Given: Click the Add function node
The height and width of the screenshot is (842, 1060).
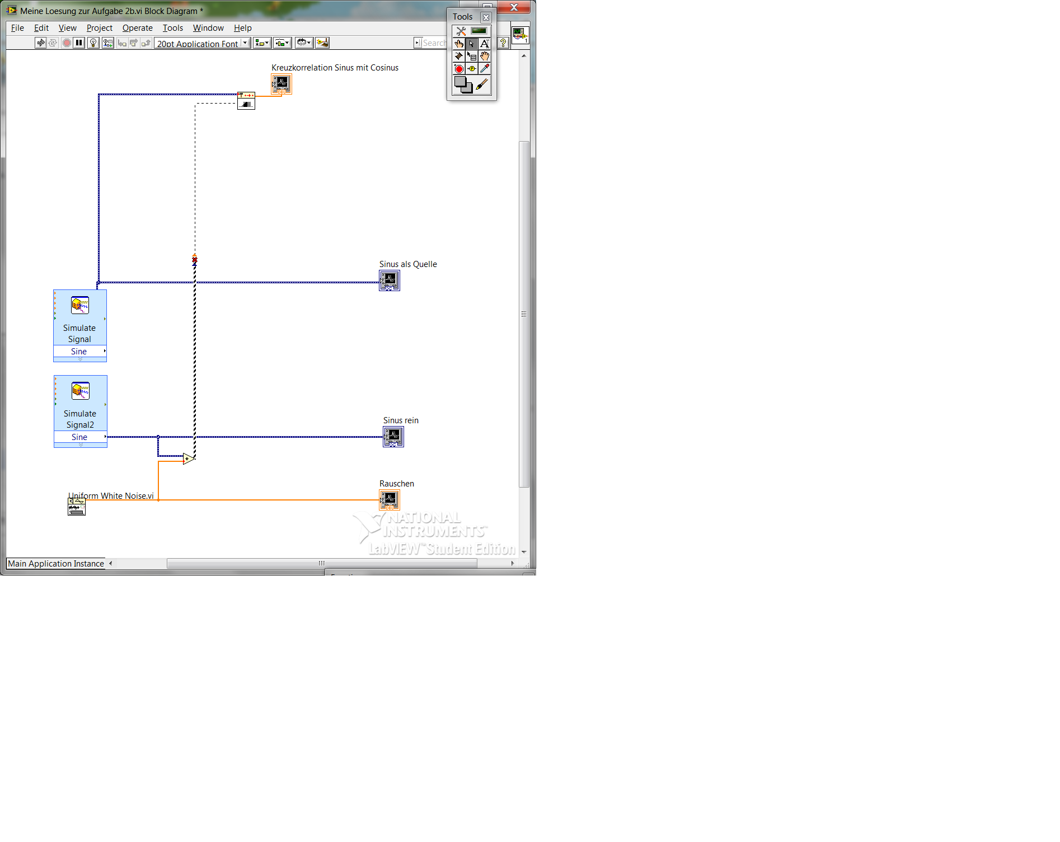Looking at the screenshot, I should 189,459.
